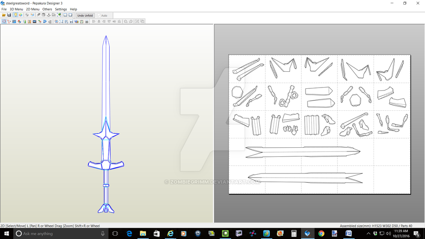The image size is (425, 239).
Task: Open the Windows Start menu
Action: point(7,233)
